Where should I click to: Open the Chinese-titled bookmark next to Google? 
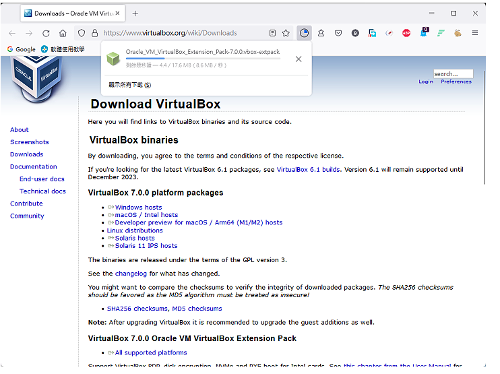pyautogui.click(x=63, y=49)
